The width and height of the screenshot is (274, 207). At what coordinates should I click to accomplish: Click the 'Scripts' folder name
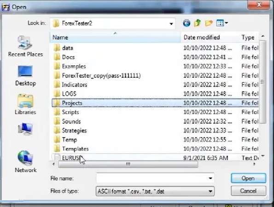[70, 112]
